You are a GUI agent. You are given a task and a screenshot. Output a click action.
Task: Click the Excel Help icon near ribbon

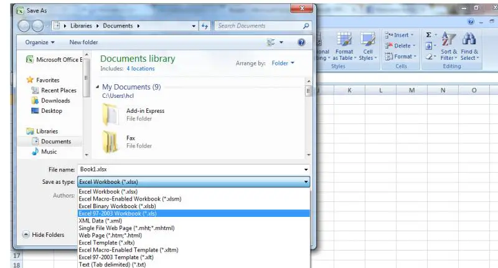click(x=471, y=22)
